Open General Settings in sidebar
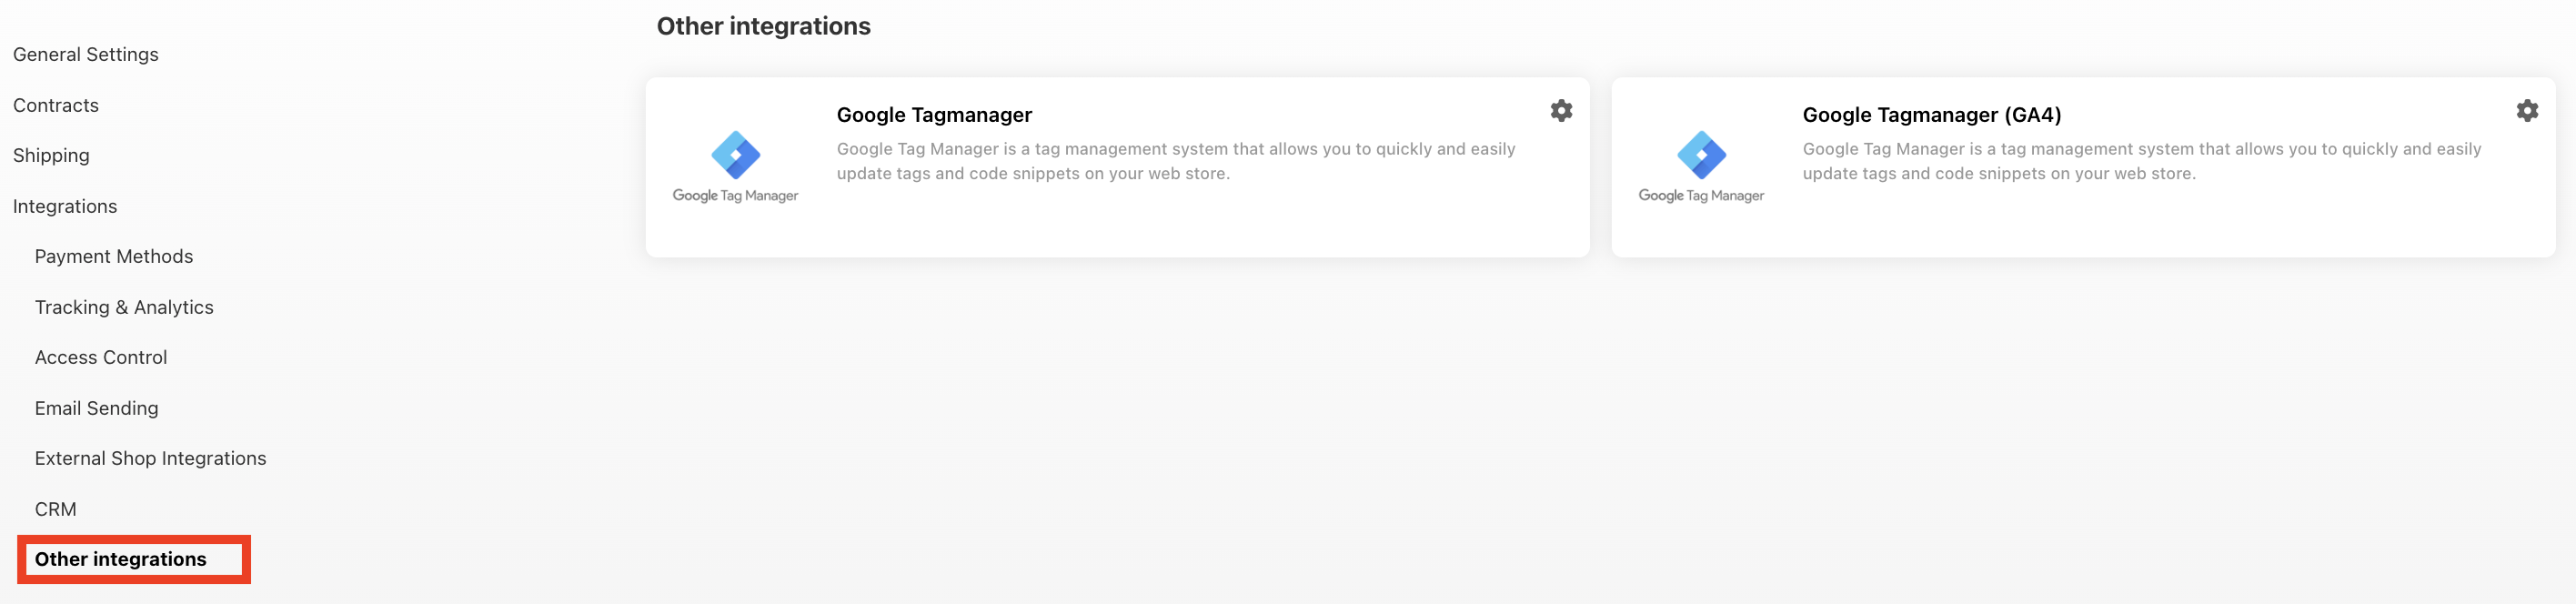The height and width of the screenshot is (604, 2576). point(86,55)
